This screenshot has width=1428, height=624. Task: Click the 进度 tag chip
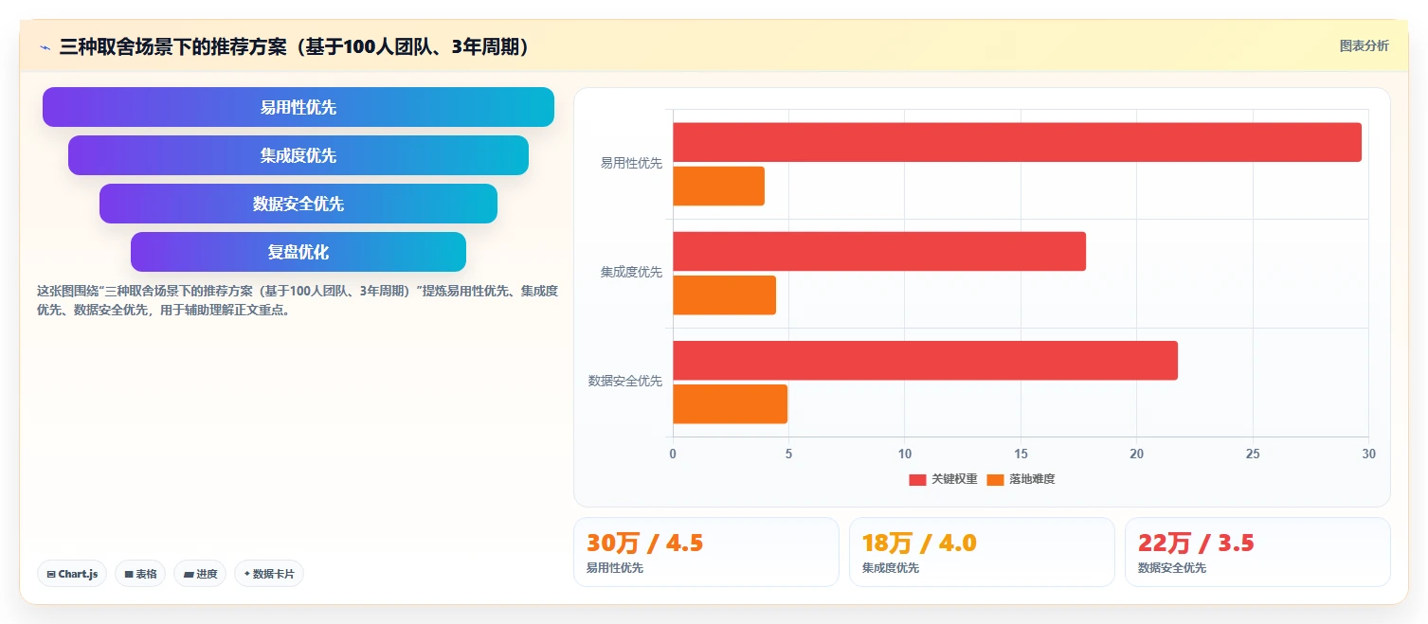pos(200,574)
